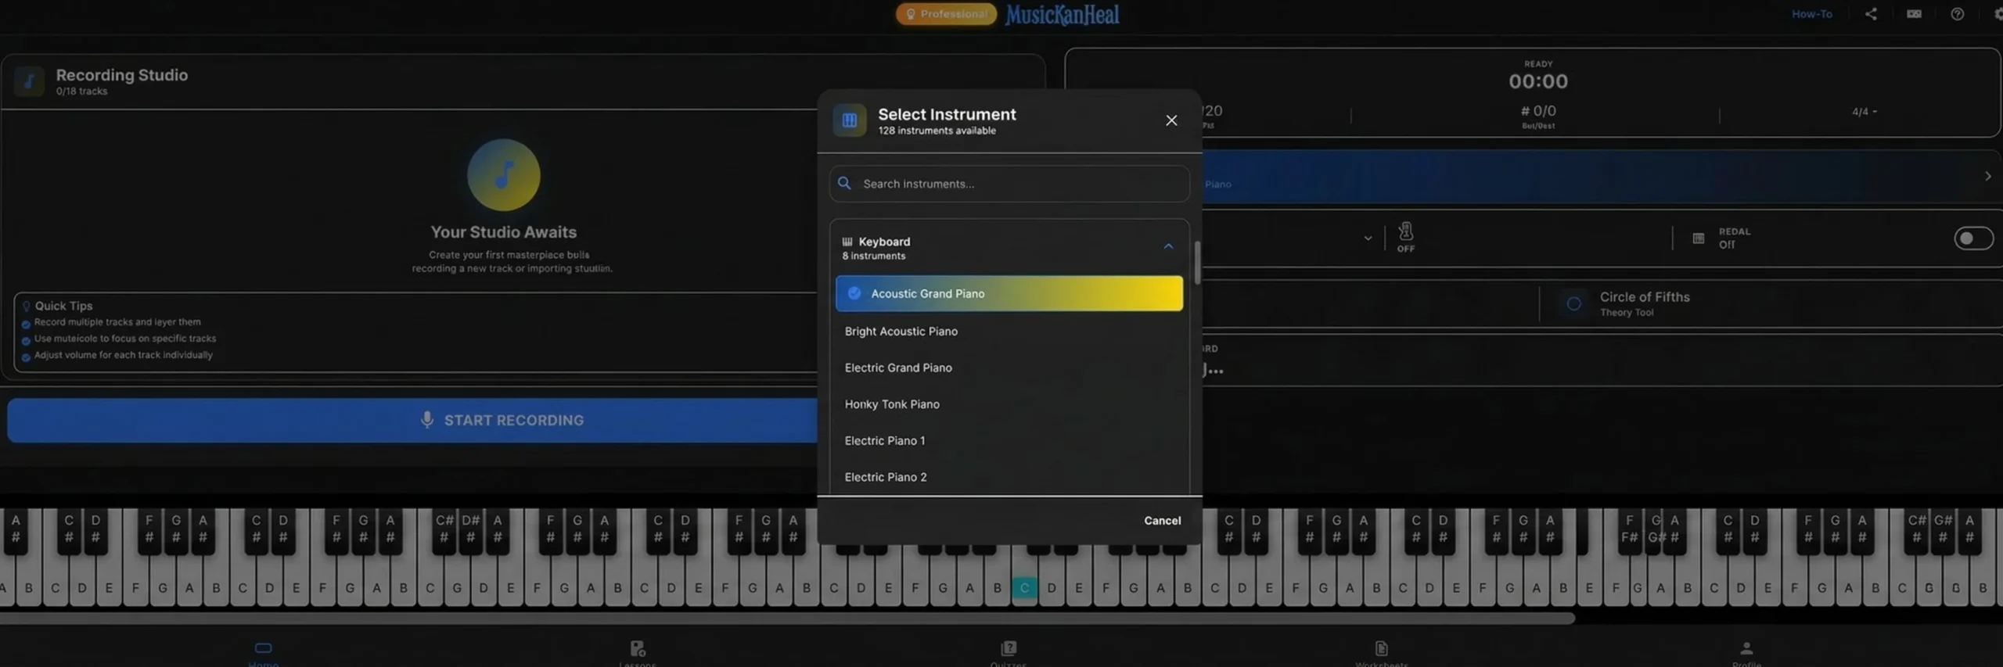The width and height of the screenshot is (2003, 667).
Task: Open settings gear in header
Action: [x=1998, y=14]
